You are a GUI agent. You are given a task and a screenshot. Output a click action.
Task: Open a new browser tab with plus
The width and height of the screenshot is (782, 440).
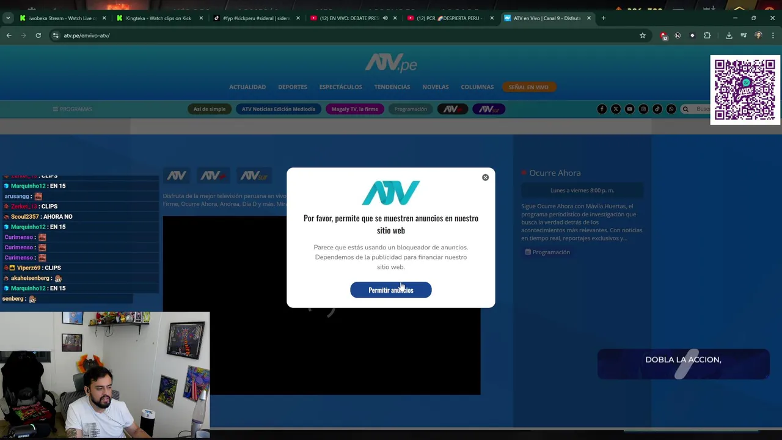tap(604, 18)
